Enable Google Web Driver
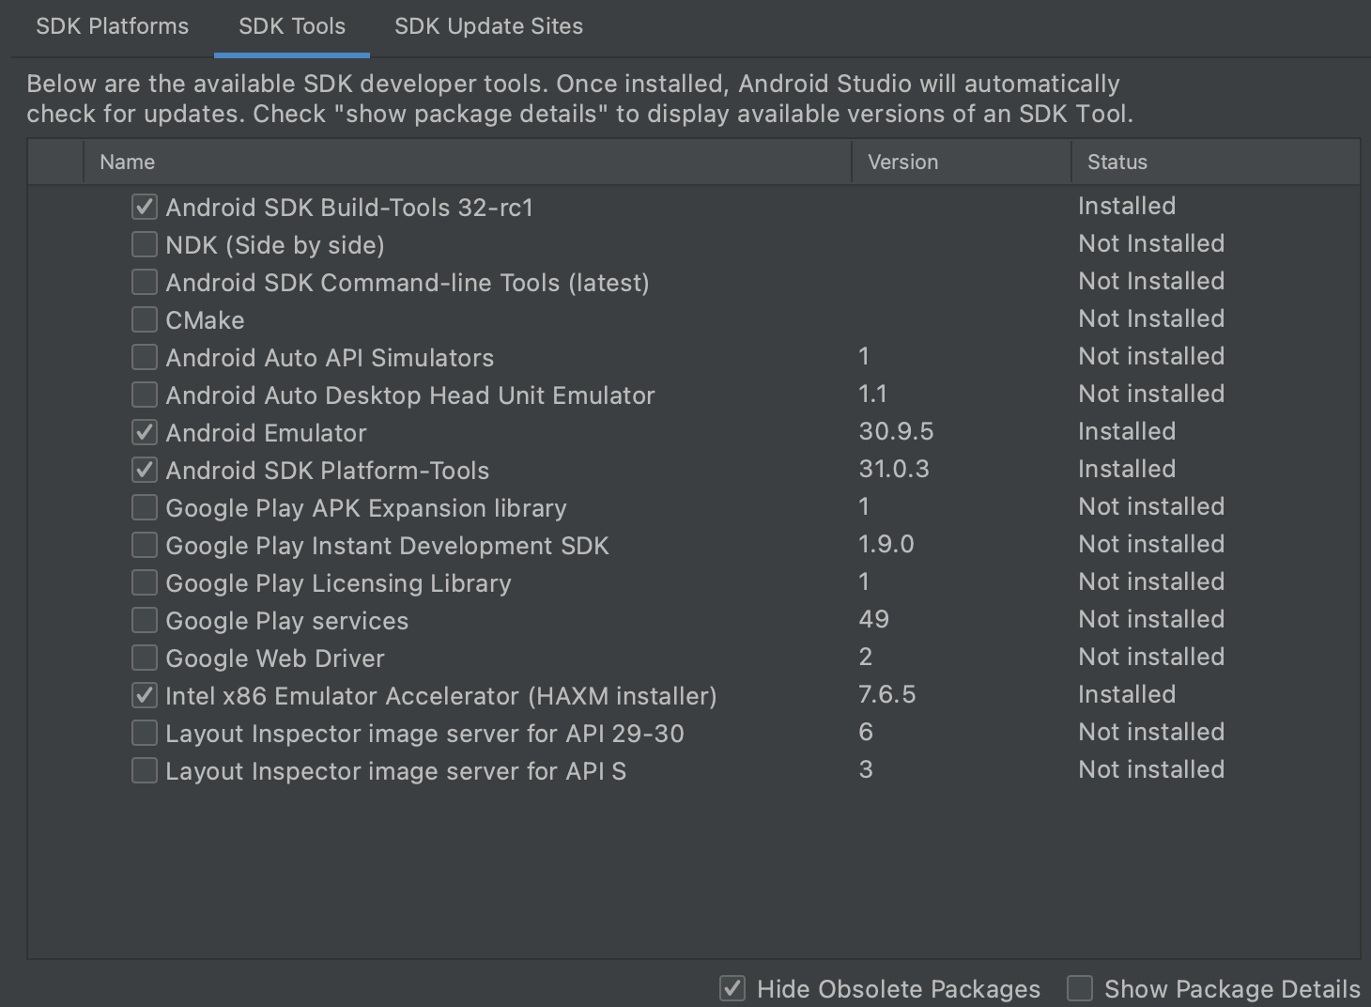Screen dimensions: 1371x1007 (144, 658)
